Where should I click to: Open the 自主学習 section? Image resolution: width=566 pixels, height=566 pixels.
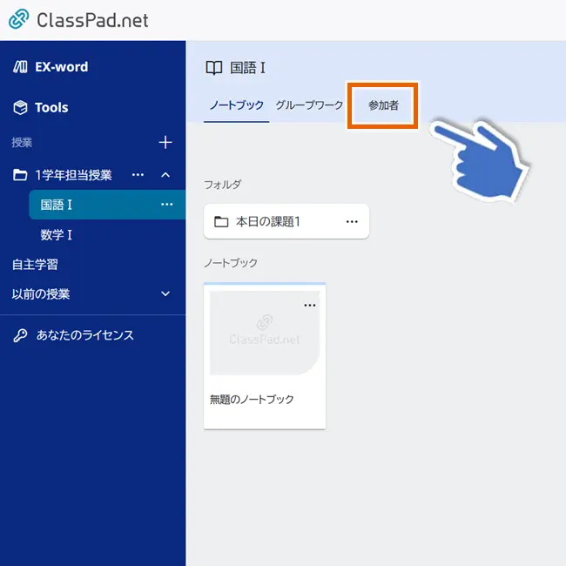tap(35, 265)
